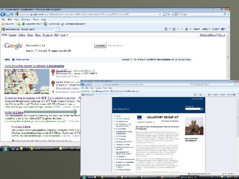The width and height of the screenshot is (239, 179).
Task: Open File menu in Google Search window
Action: (x=3, y=19)
